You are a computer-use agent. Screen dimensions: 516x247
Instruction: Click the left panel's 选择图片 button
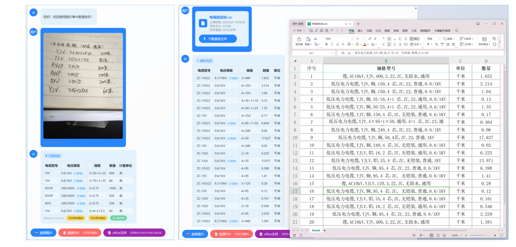tap(43, 233)
